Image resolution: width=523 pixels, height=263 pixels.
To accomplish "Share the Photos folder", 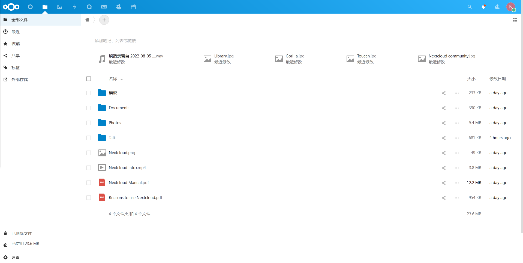I will [444, 123].
